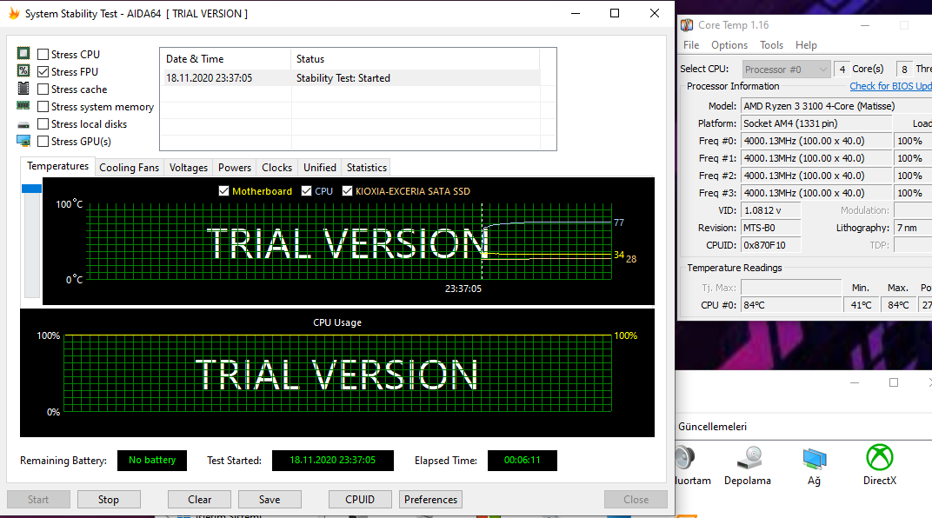
Task: Click the Check for BIOS Updates link
Action: pos(890,86)
